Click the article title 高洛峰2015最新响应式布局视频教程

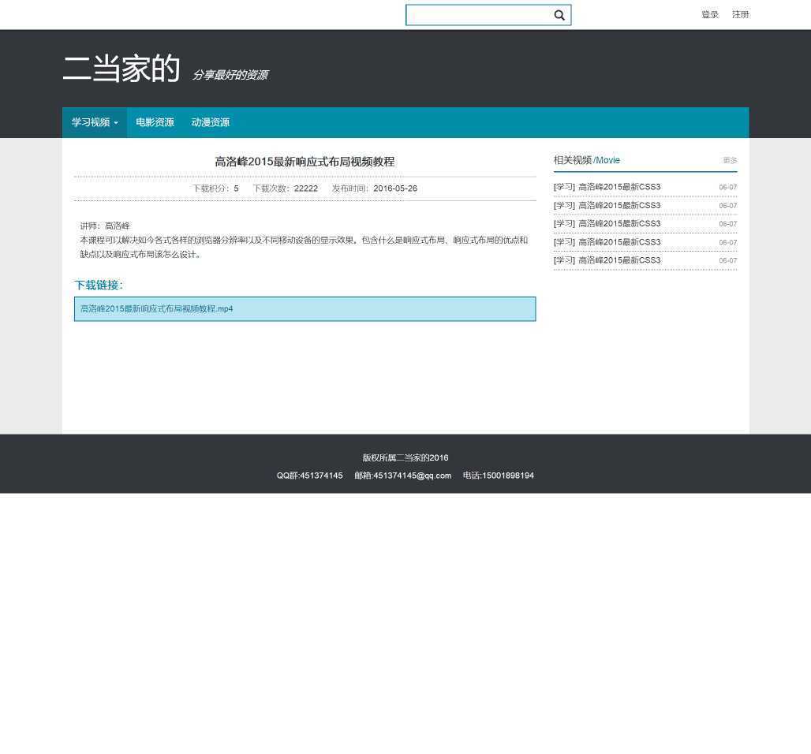click(305, 162)
